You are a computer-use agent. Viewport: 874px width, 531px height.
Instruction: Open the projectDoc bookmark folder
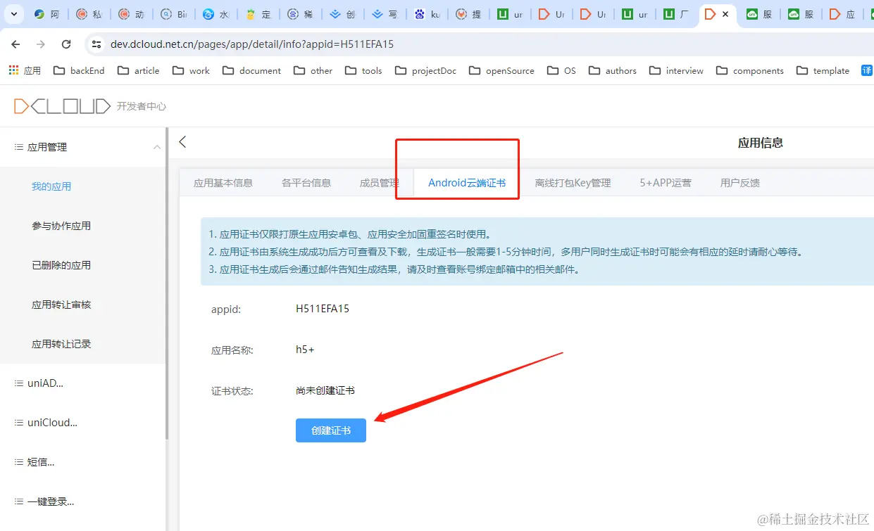[x=425, y=70]
